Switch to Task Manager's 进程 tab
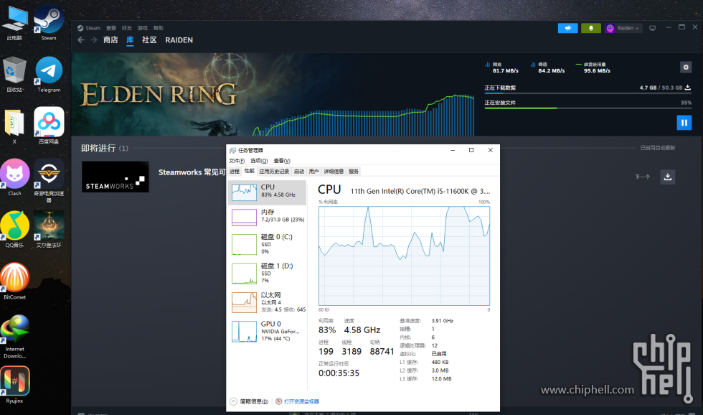Viewport: 703px width, 415px height. (235, 172)
